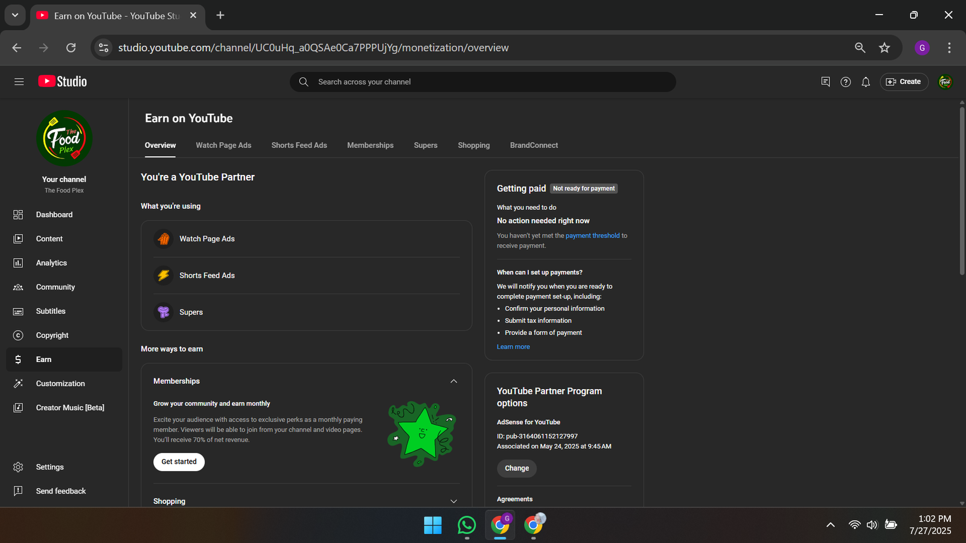The image size is (966, 543).
Task: Open Copyright in the sidebar
Action: click(64, 335)
